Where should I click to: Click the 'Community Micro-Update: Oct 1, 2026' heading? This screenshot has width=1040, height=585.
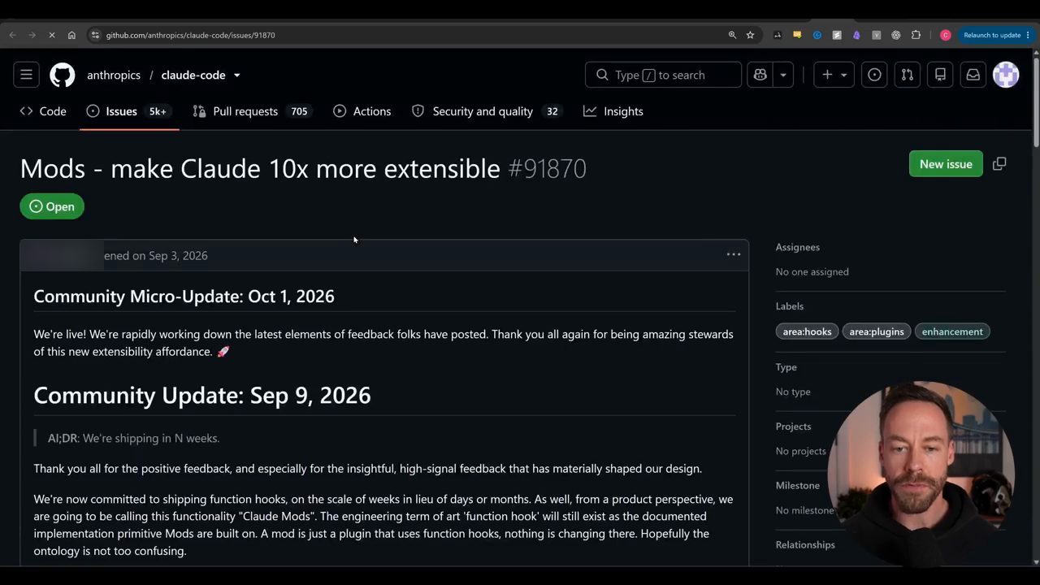[x=184, y=296]
